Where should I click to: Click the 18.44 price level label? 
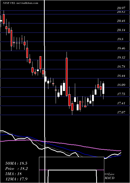pos(121,76)
